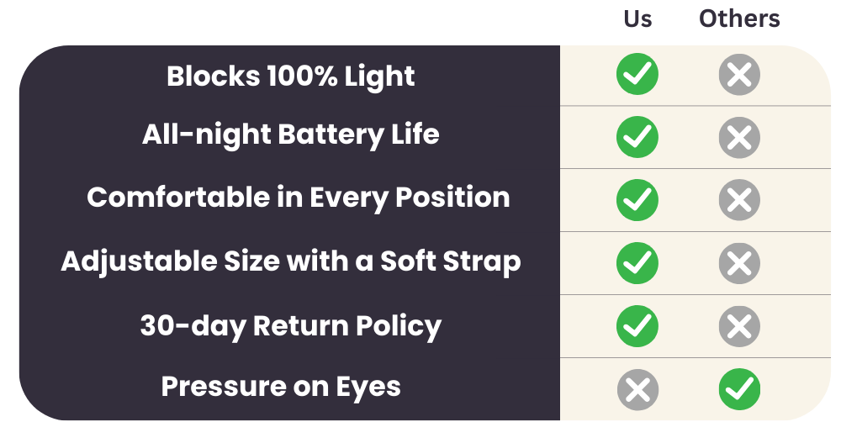Click green checkmark for 30-day Return Policy
Screen dimensions: 841x443
click(637, 326)
